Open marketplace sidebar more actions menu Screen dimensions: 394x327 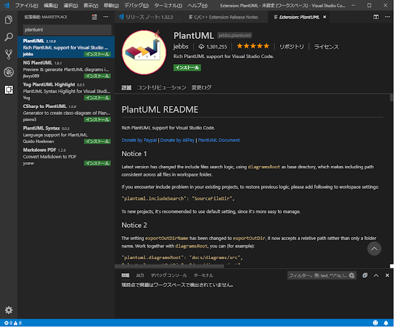click(x=106, y=17)
